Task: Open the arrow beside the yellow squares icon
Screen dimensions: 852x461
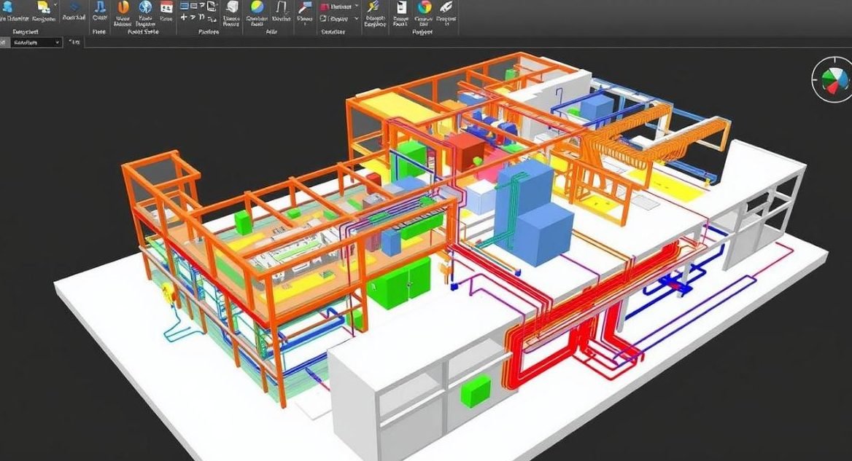Action: 55,5
